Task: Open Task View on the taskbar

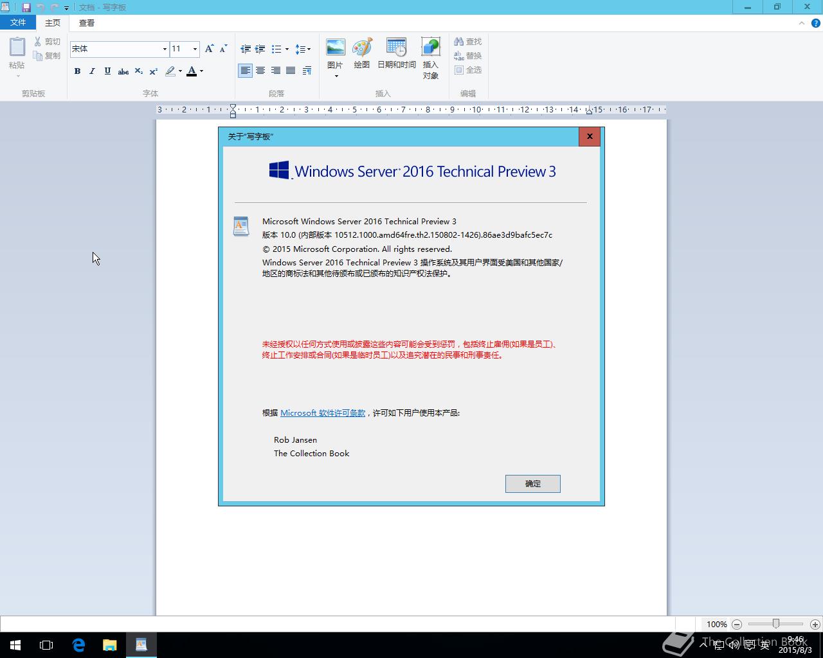Action: point(46,645)
